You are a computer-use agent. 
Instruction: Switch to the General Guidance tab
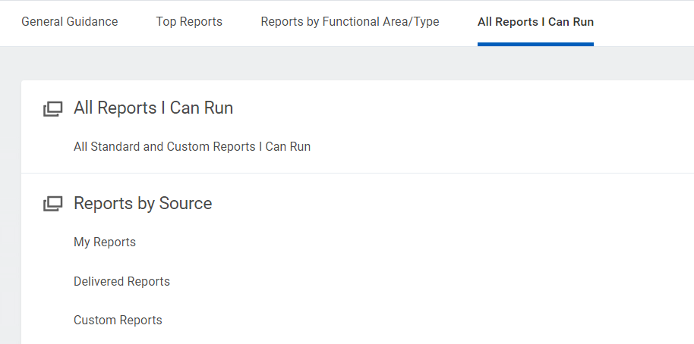coord(70,22)
